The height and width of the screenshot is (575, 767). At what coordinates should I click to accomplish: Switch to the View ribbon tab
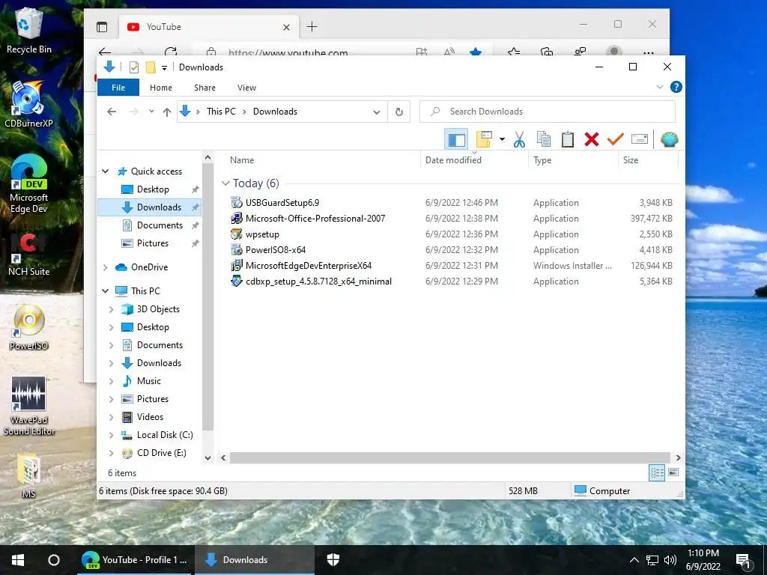click(246, 88)
